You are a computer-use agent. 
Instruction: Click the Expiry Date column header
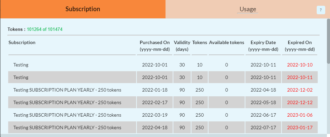click(263, 46)
